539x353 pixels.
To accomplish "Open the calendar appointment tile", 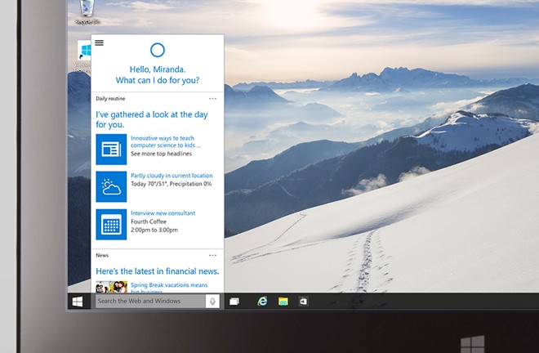I will 111,225.
